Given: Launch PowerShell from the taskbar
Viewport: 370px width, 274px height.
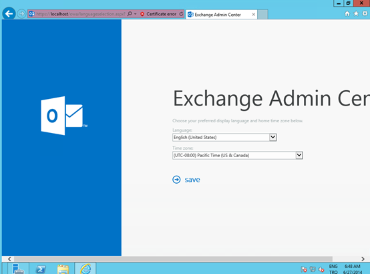Looking at the screenshot, I should [41, 269].
